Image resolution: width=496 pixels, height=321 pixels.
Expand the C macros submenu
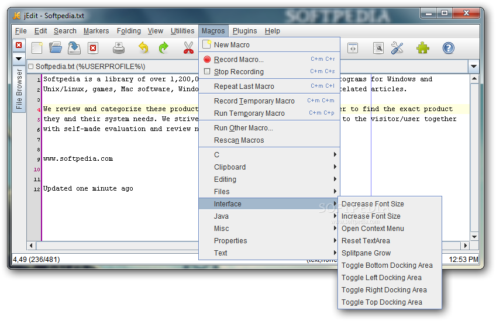point(270,154)
